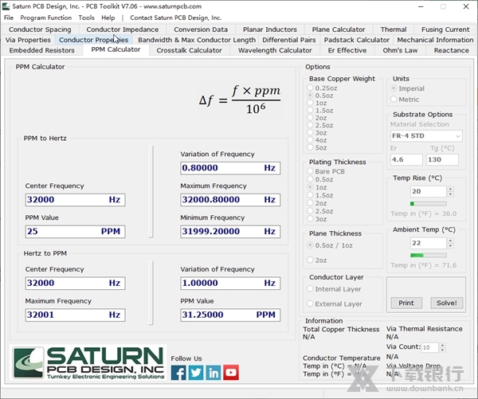Click the Er field showing 4.6
This screenshot has height=399, width=478.
(x=406, y=160)
